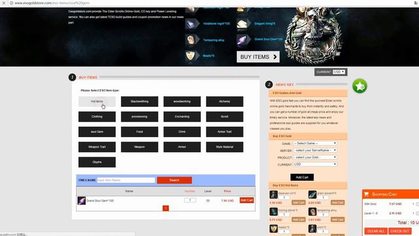Viewport: 419px width, 236px height.
Task: Add Grand Soul Gem*100 to cart
Action: coord(247,200)
